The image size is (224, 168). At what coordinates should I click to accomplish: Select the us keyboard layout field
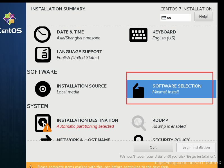click(x=175, y=18)
